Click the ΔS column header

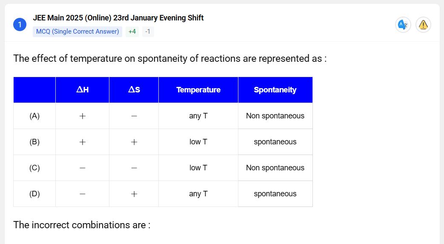pyautogui.click(x=134, y=90)
